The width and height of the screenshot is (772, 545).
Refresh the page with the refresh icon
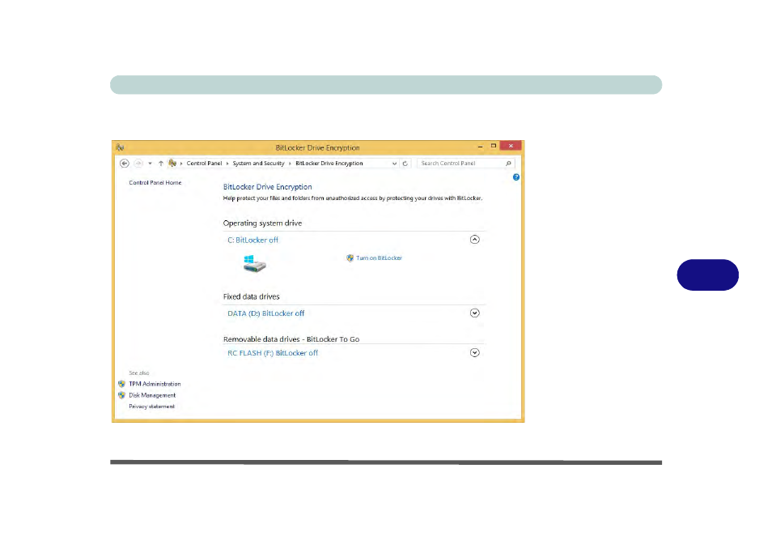(x=405, y=164)
